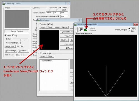Click the Camera Position x field
The image size is (139, 101).
(x=49, y=13)
